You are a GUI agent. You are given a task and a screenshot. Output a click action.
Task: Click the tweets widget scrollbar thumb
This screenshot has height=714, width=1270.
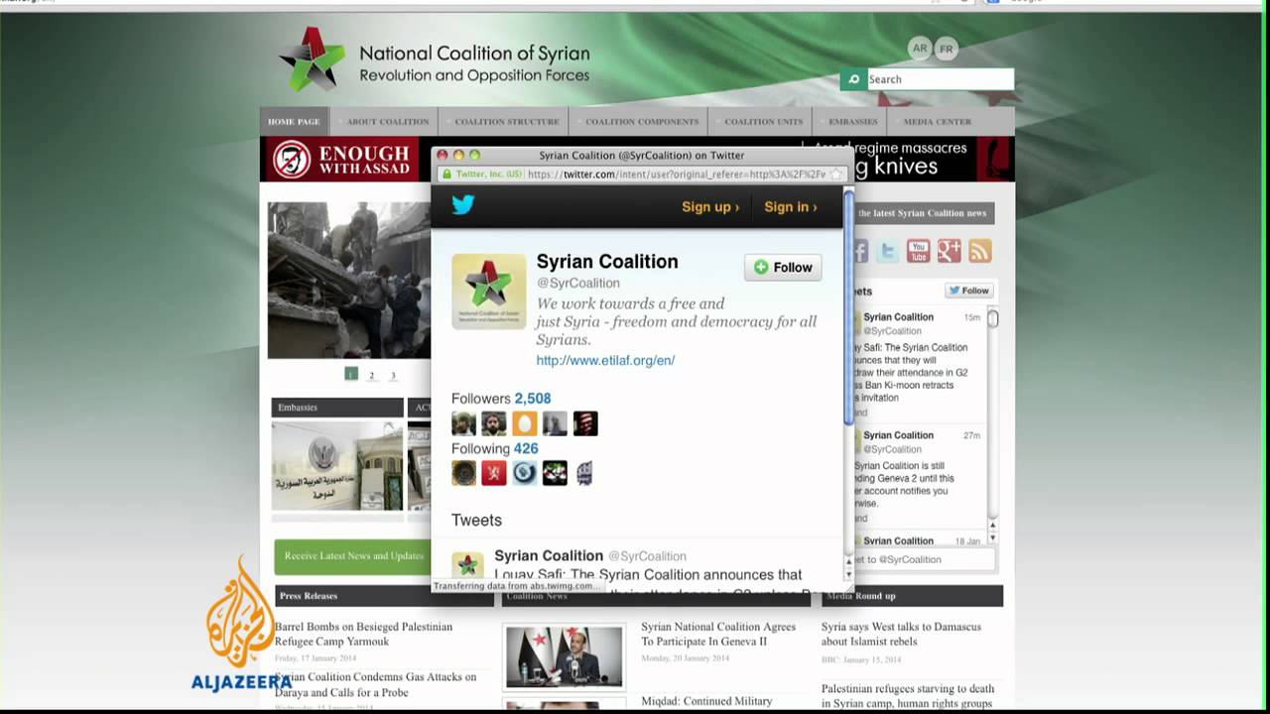[x=992, y=319]
